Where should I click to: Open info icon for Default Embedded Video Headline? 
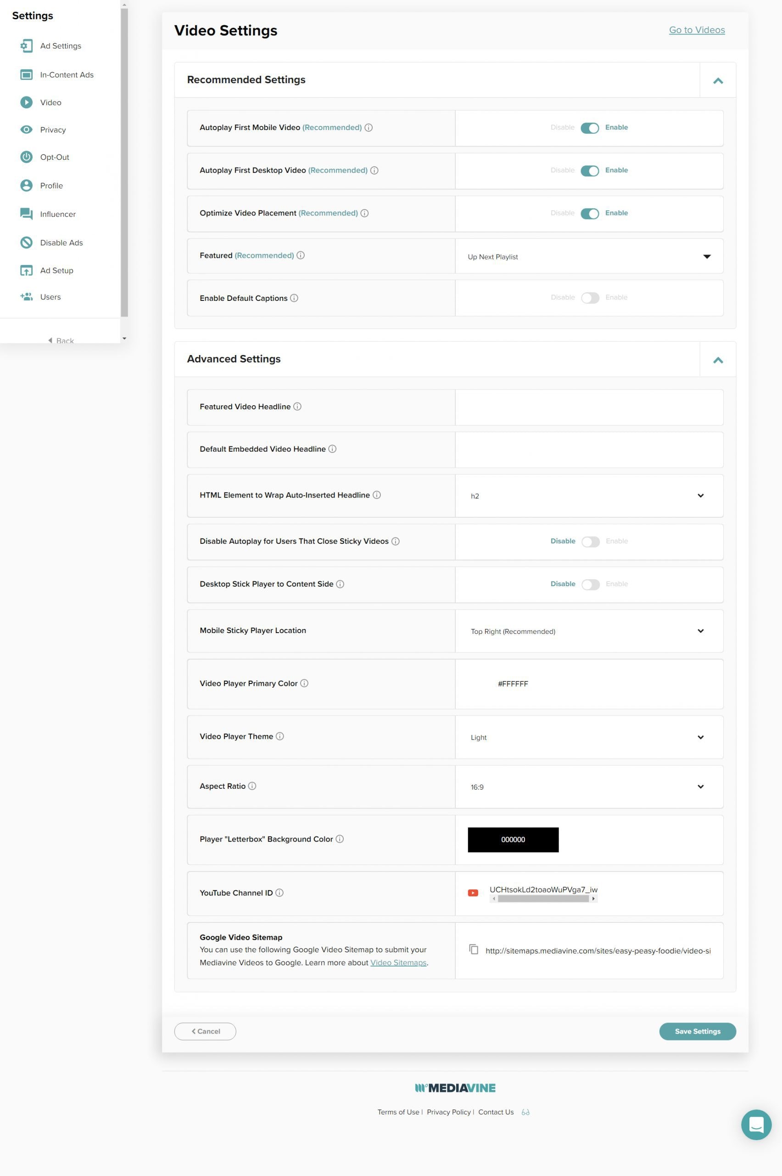332,449
